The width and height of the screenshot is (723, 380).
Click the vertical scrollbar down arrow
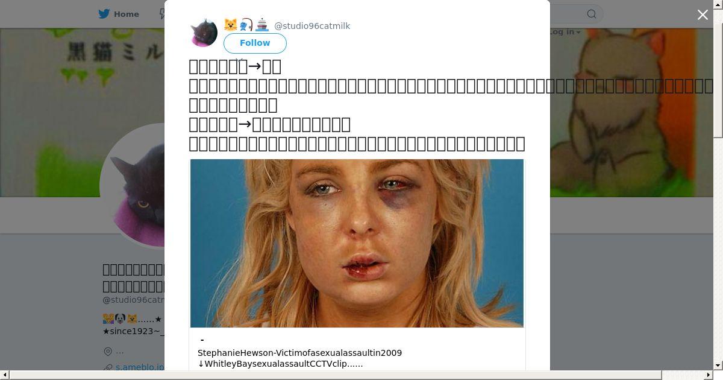[718, 366]
